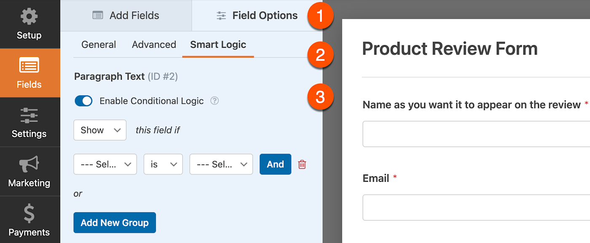Delete the rule with trash icon
Image resolution: width=590 pixels, height=243 pixels.
pos(302,165)
